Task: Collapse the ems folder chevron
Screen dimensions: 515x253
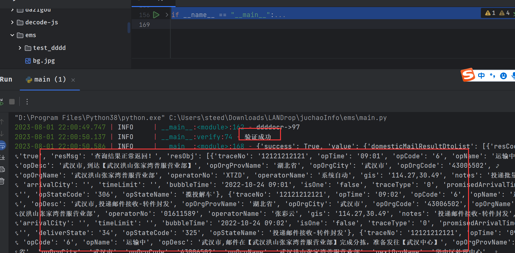Action: pos(12,35)
